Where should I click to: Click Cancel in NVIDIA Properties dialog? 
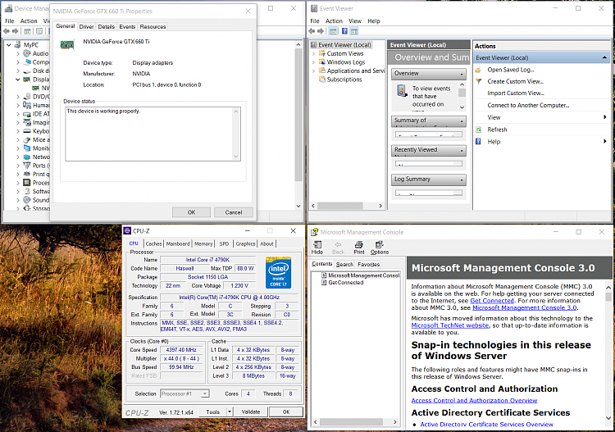point(234,212)
